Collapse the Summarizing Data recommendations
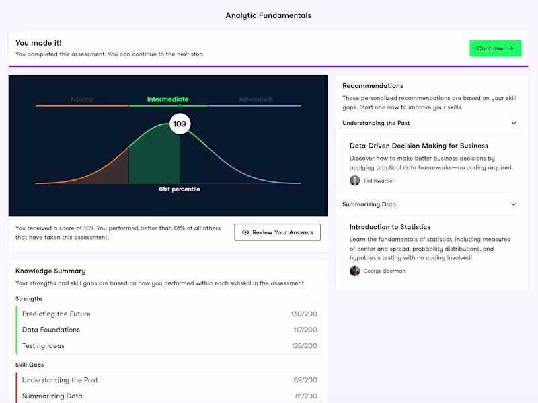 click(514, 204)
